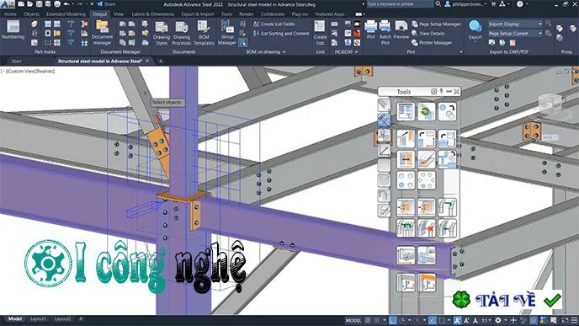Open the Page Setup: Current dropdown

(516, 33)
